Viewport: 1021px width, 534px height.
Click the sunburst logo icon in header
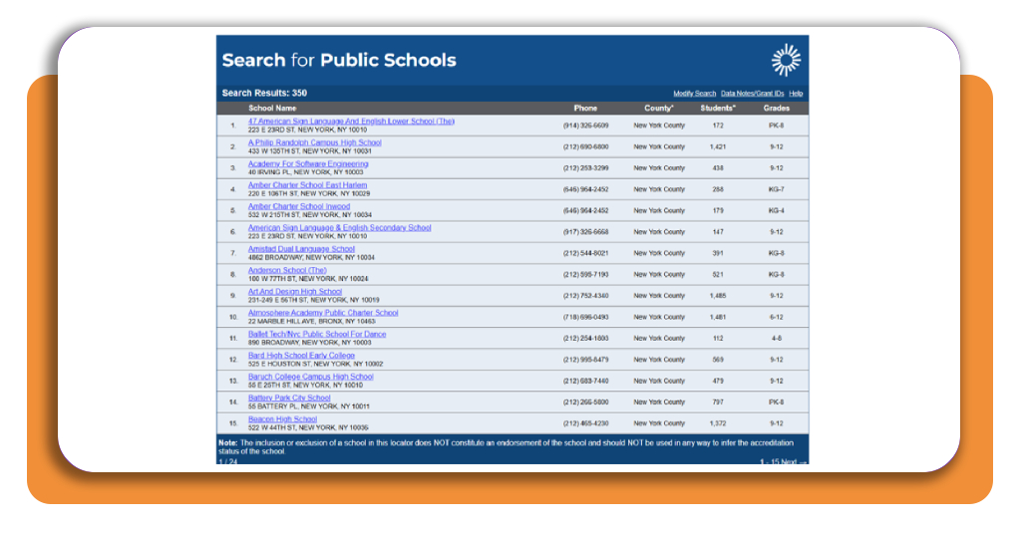click(786, 60)
